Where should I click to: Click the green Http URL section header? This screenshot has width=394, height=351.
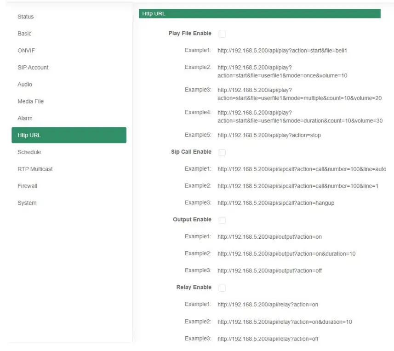[260, 14]
